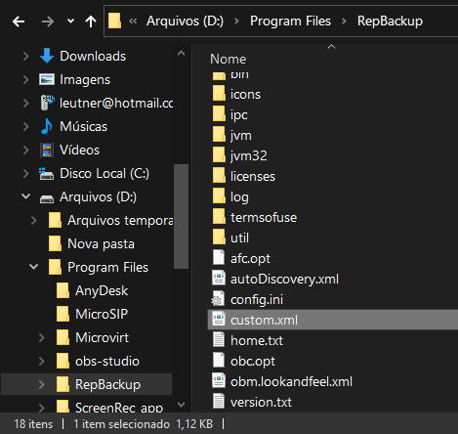Click the leutner@hotmail account icon
The width and height of the screenshot is (458, 434).
[x=47, y=103]
